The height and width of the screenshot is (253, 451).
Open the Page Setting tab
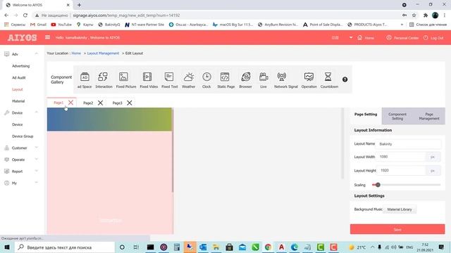tap(366, 114)
